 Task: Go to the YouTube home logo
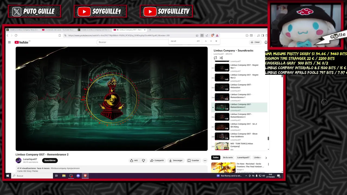click(22, 42)
